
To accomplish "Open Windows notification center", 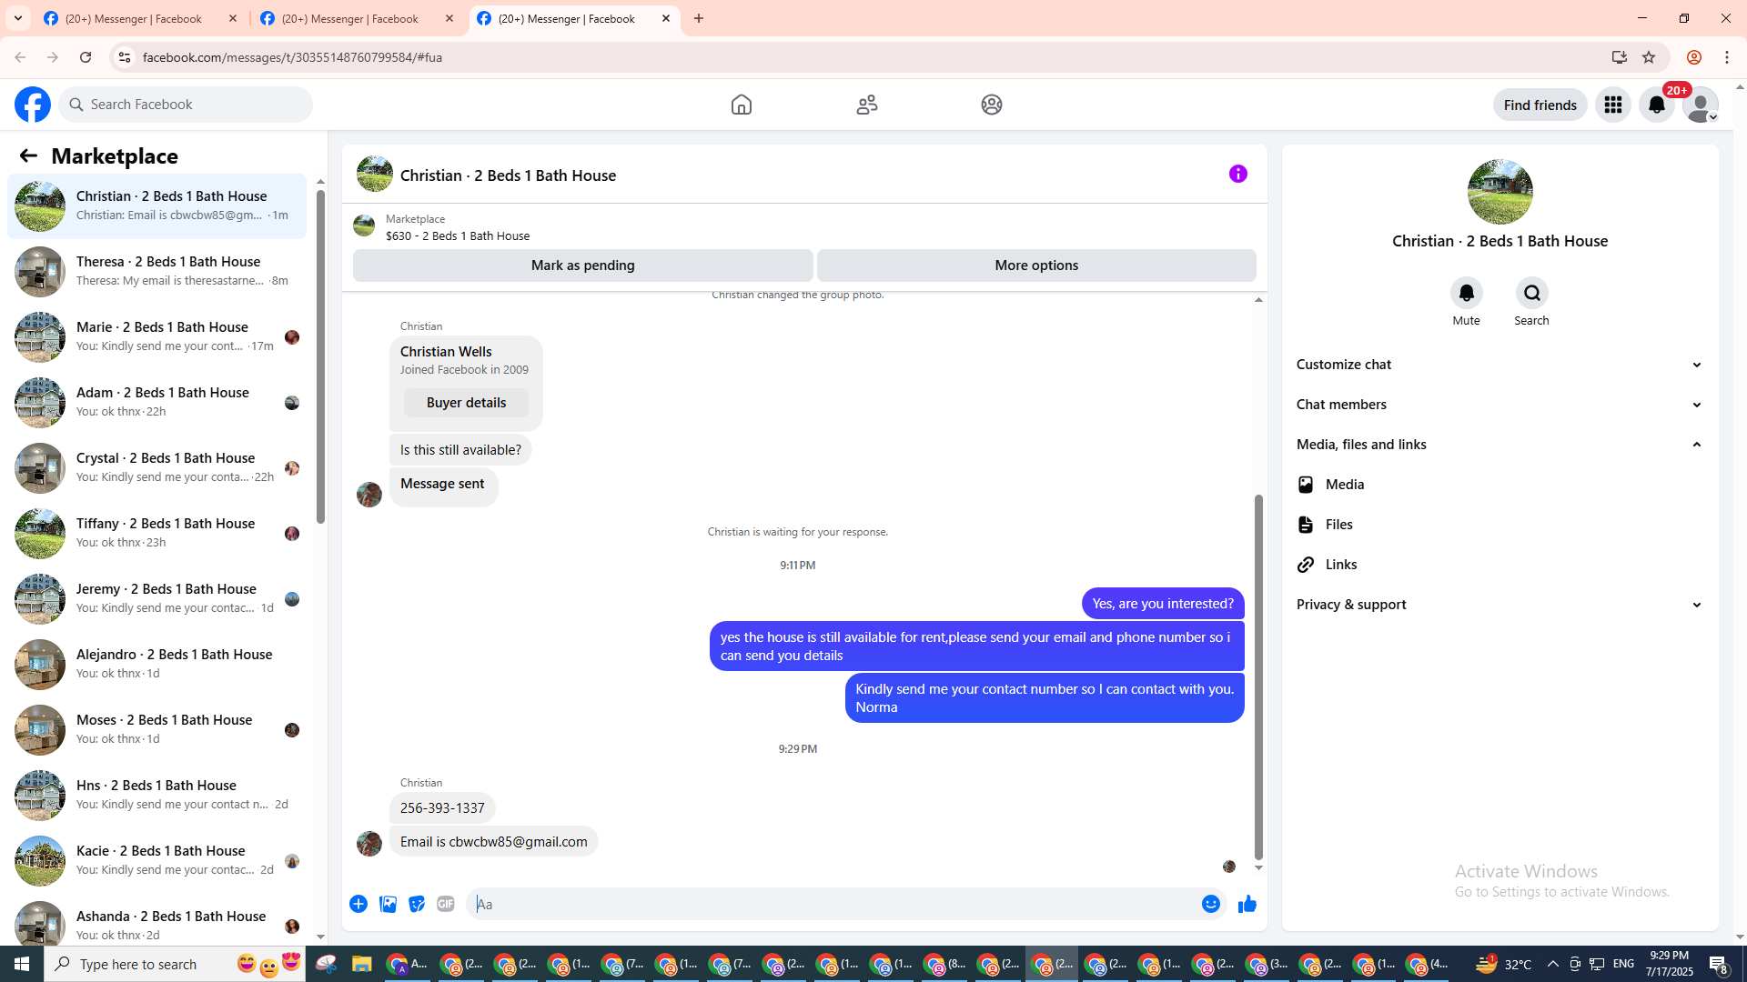I will point(1718,964).
